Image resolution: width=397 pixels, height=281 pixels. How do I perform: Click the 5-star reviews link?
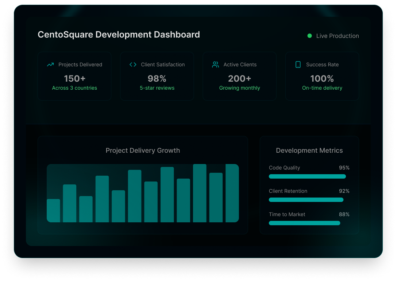157,88
